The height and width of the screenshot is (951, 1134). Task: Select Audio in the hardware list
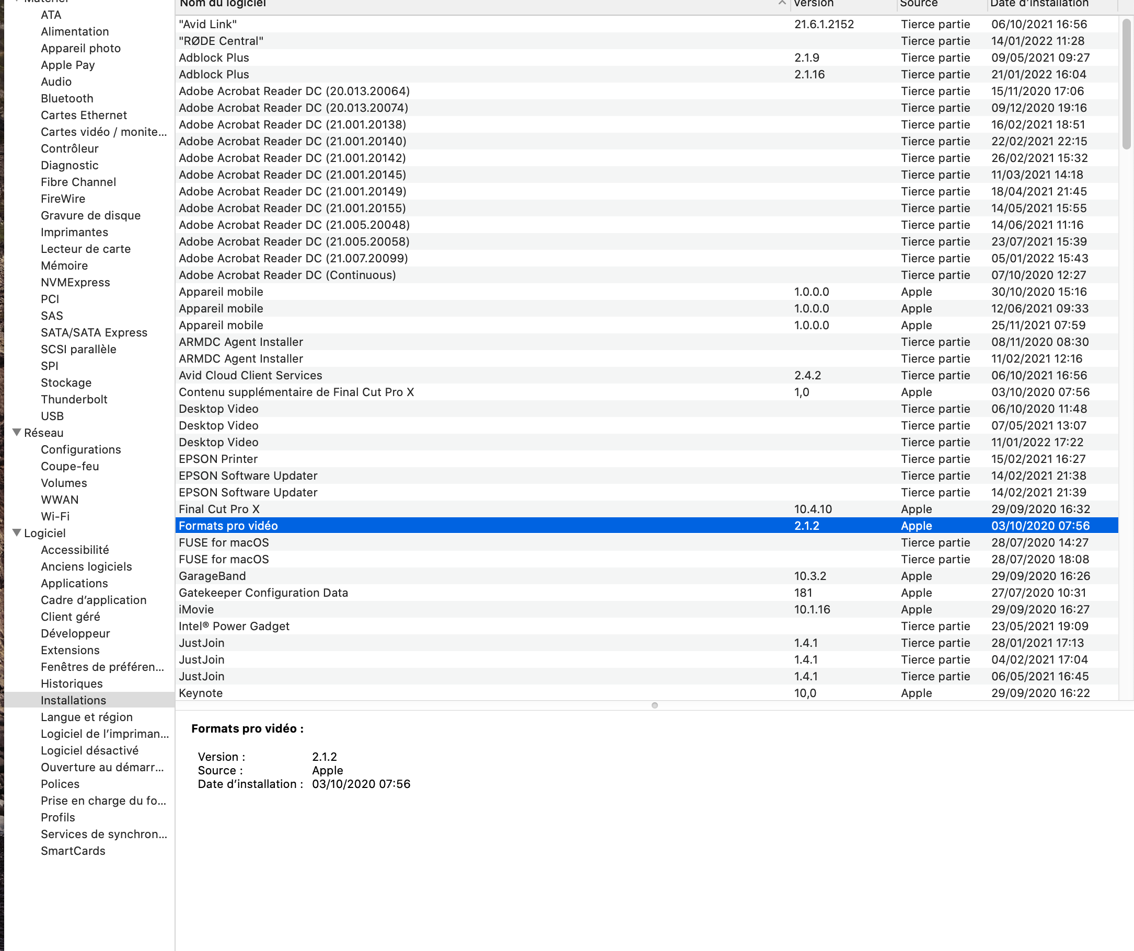(56, 82)
